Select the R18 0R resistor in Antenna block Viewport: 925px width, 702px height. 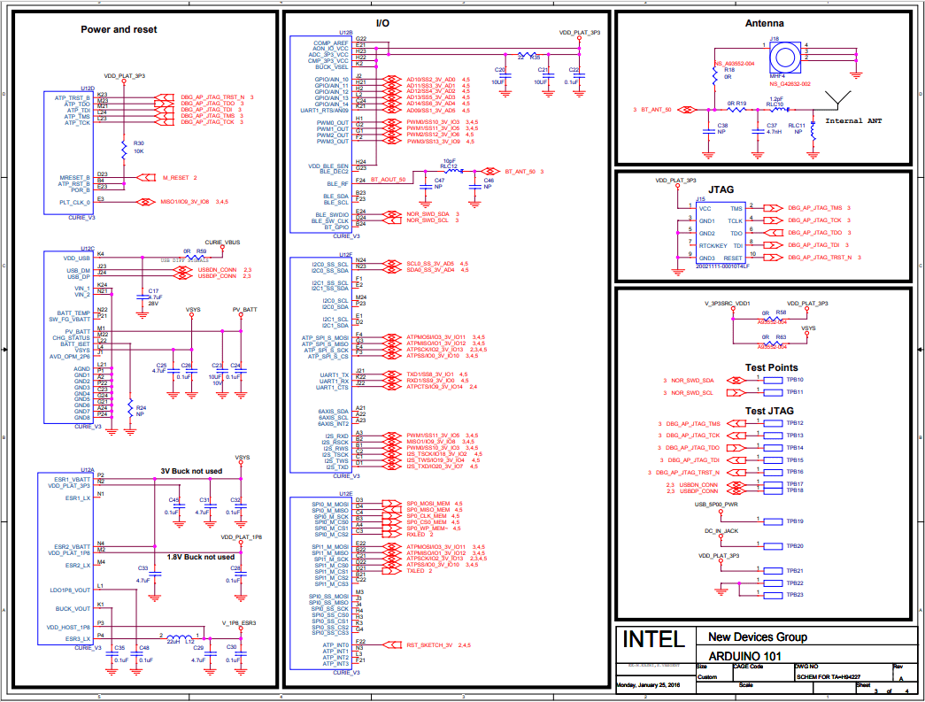(x=715, y=74)
